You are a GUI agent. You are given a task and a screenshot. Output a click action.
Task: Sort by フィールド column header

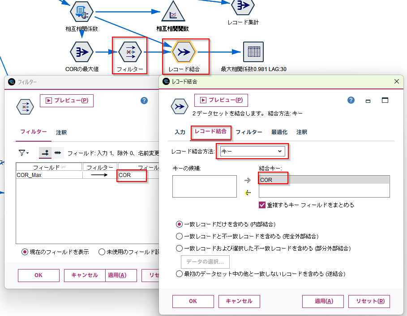[x=49, y=167]
